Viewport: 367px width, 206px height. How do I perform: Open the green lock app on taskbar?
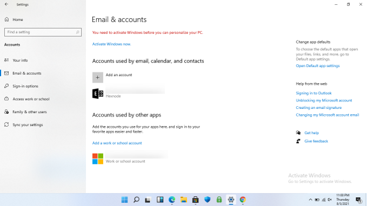click(x=219, y=200)
